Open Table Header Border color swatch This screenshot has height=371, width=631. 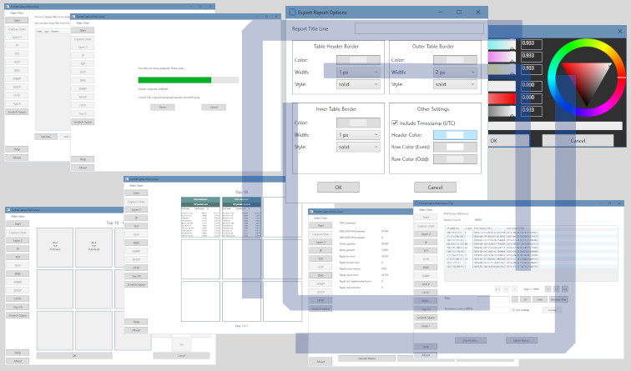click(x=358, y=60)
